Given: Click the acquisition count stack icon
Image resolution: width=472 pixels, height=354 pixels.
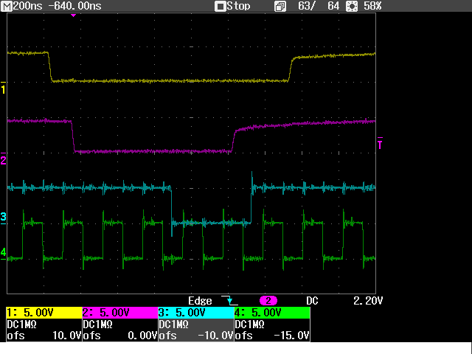Looking at the screenshot, I should tap(280, 6).
